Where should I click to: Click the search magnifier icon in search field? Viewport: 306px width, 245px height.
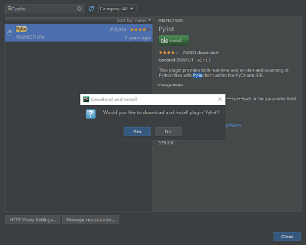click(x=10, y=8)
